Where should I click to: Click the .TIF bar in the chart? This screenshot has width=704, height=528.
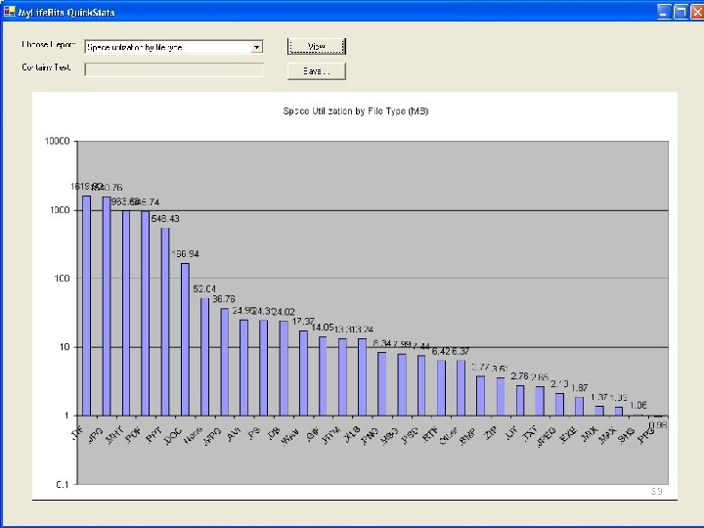(86, 306)
